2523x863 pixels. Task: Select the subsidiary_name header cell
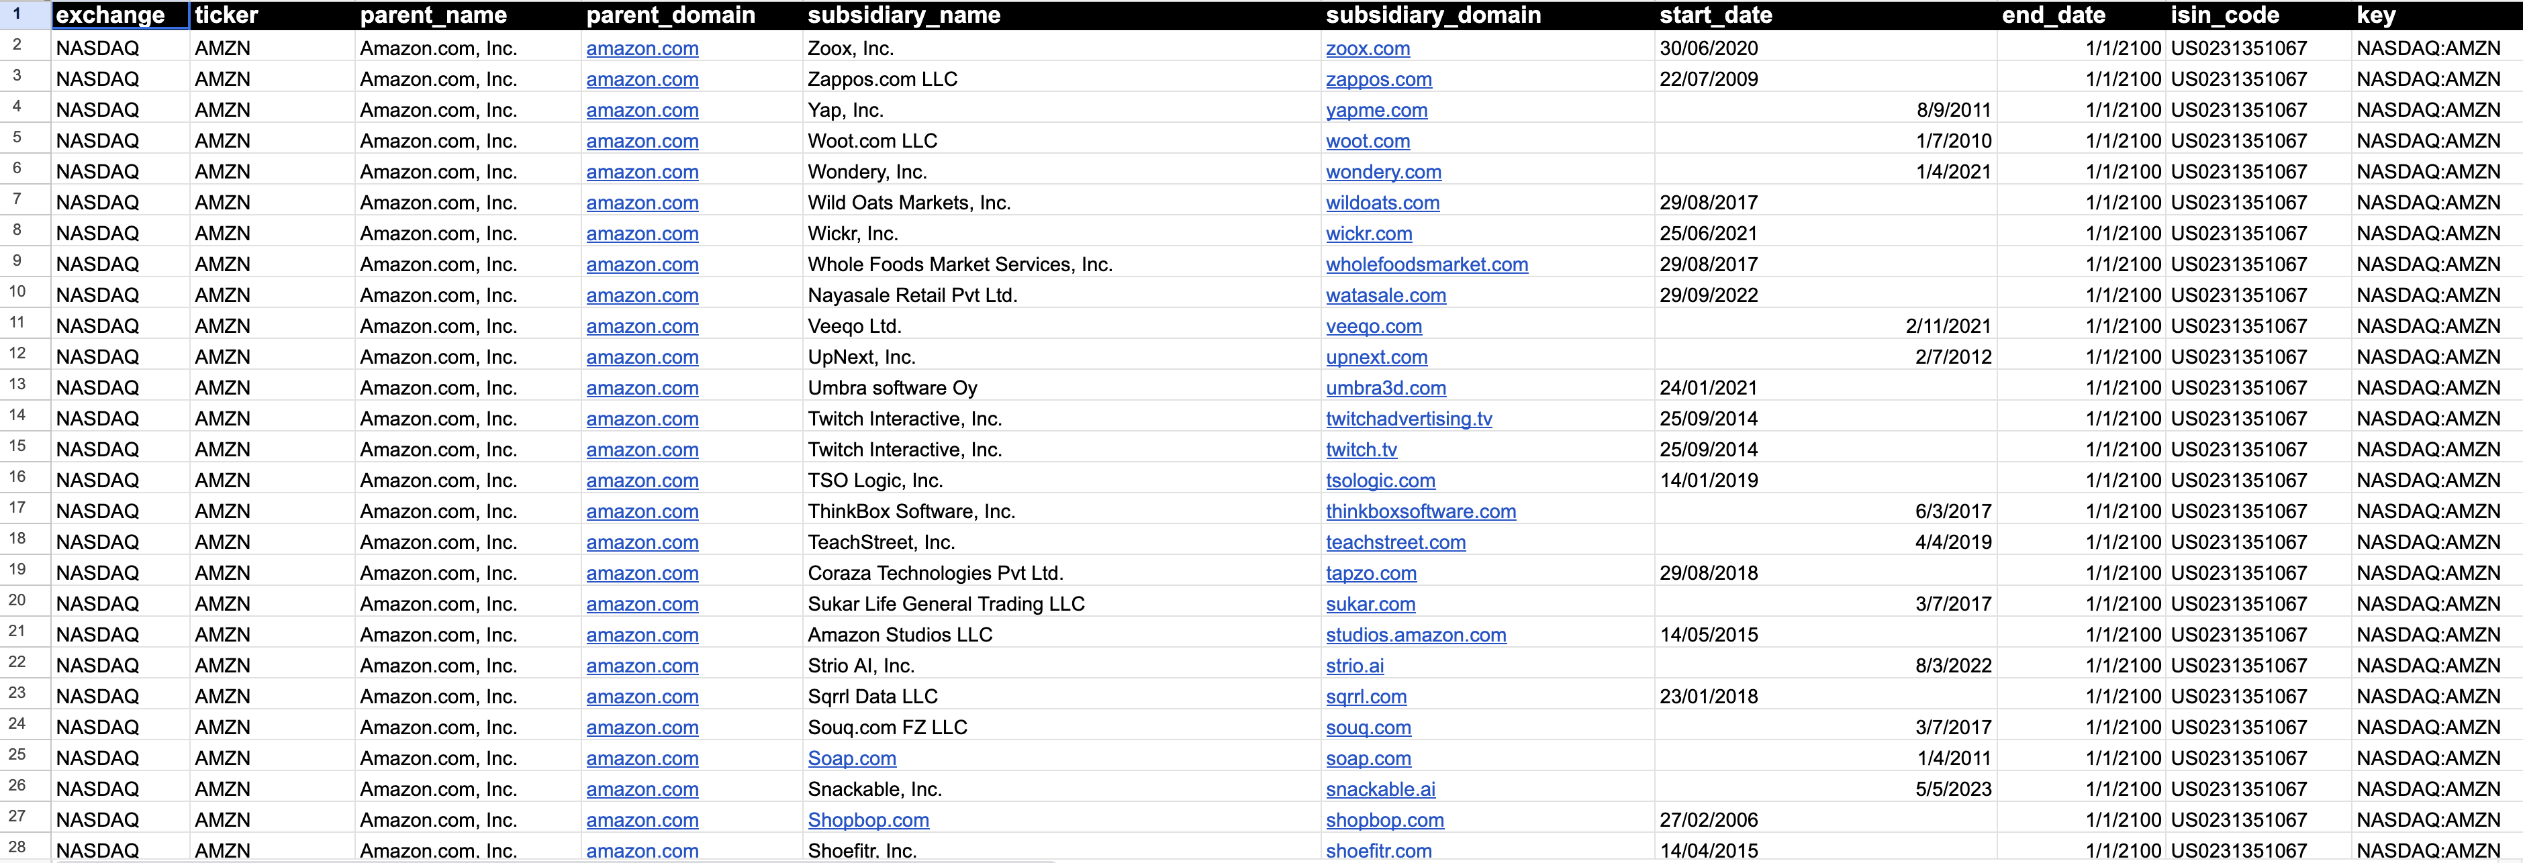coord(1061,15)
